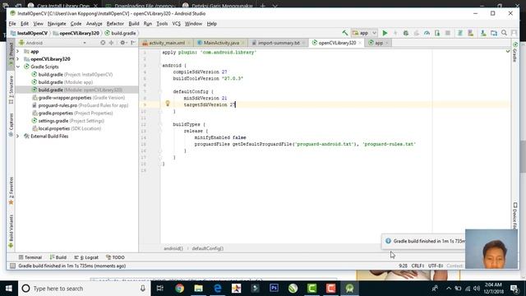The width and height of the screenshot is (526, 296).
Task: Expand the openCVLibrary320 module node
Action: point(18,59)
